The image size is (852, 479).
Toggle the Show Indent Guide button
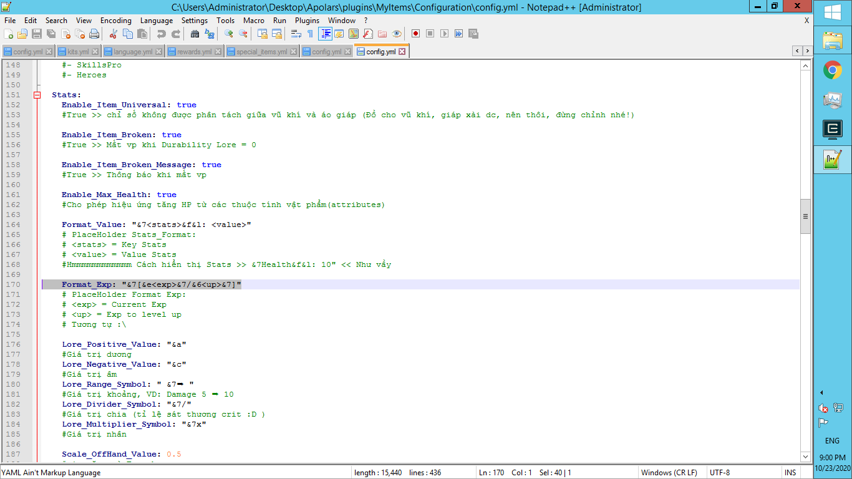click(x=325, y=34)
